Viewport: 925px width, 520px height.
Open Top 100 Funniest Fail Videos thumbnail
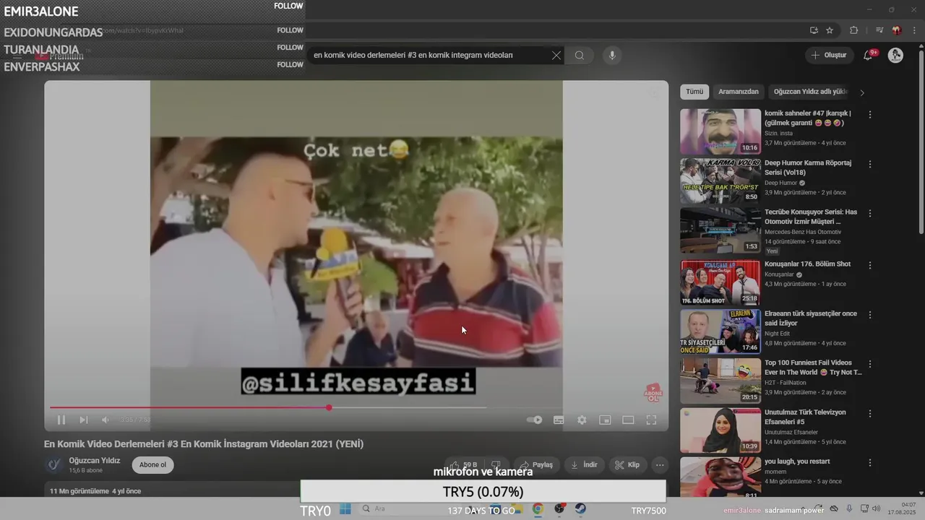[x=720, y=381]
